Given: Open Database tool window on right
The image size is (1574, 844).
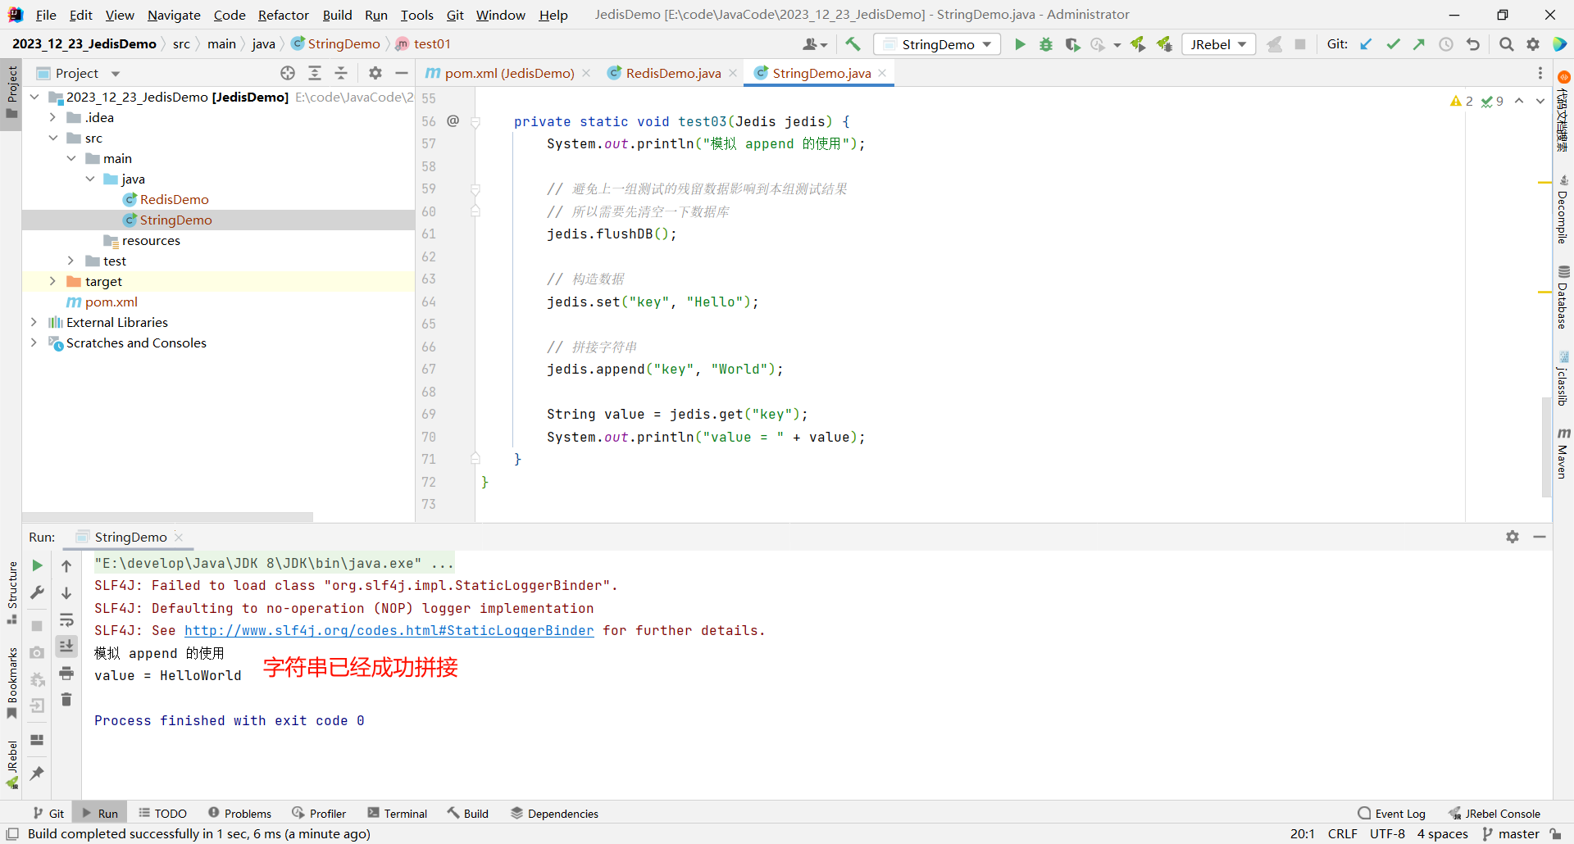Looking at the screenshot, I should point(1563,297).
